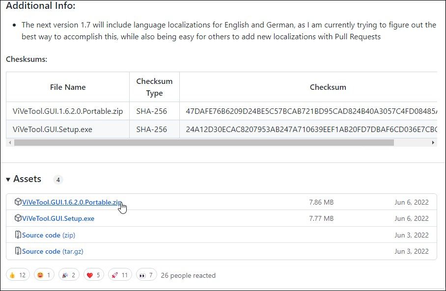Image resolution: width=446 pixels, height=291 pixels.
Task: Click the file icon beside Source code (zip)
Action: click(x=19, y=235)
